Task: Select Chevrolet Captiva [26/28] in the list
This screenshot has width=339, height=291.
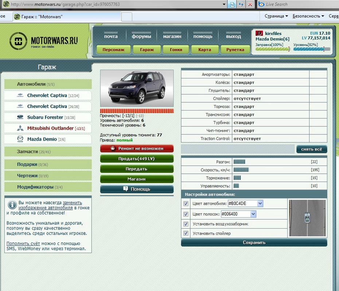Action: 48,106
